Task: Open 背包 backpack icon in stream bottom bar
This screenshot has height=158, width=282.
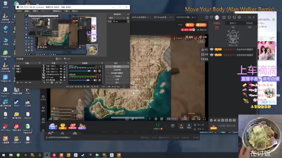Action: 189,126
